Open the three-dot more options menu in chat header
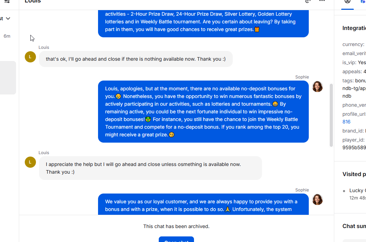 coord(322,1)
